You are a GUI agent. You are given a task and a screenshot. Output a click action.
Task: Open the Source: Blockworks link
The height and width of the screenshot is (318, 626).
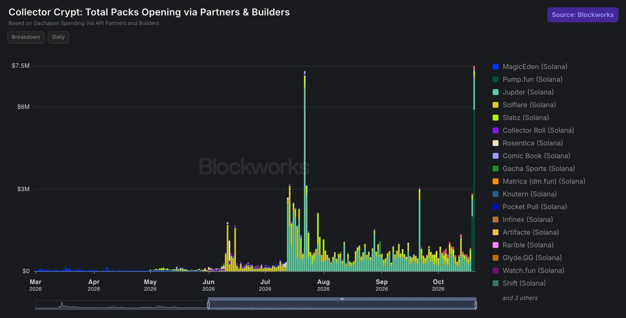point(583,15)
